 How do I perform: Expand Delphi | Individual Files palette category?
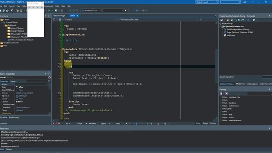221,97
